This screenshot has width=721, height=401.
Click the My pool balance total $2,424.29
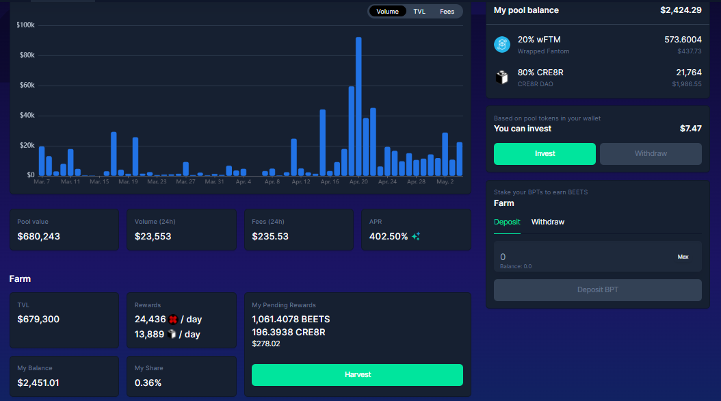click(x=681, y=10)
